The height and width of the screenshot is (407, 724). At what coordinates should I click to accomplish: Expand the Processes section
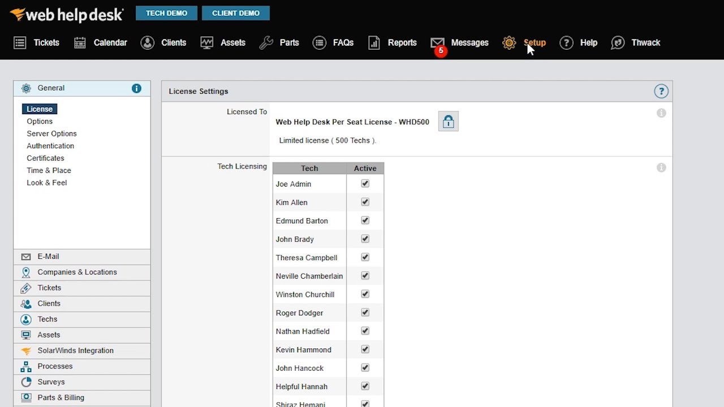coord(82,366)
